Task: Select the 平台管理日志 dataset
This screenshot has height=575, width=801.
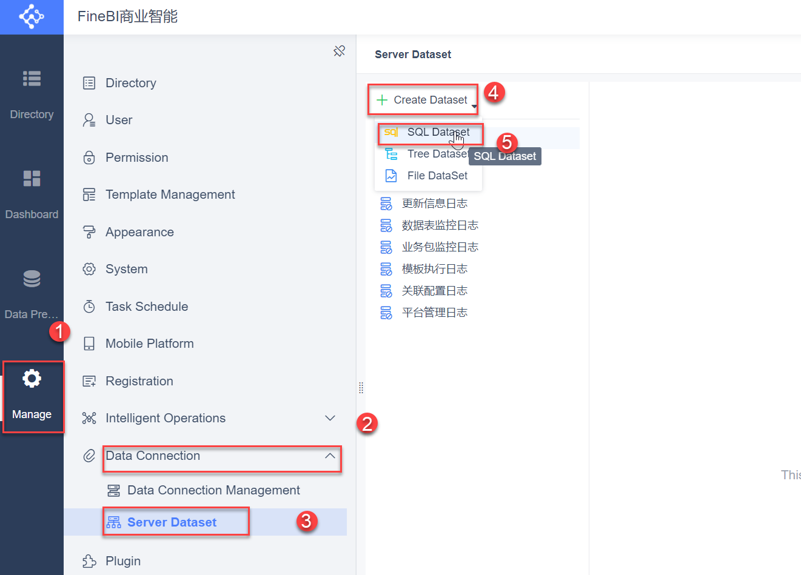Action: 434,313
